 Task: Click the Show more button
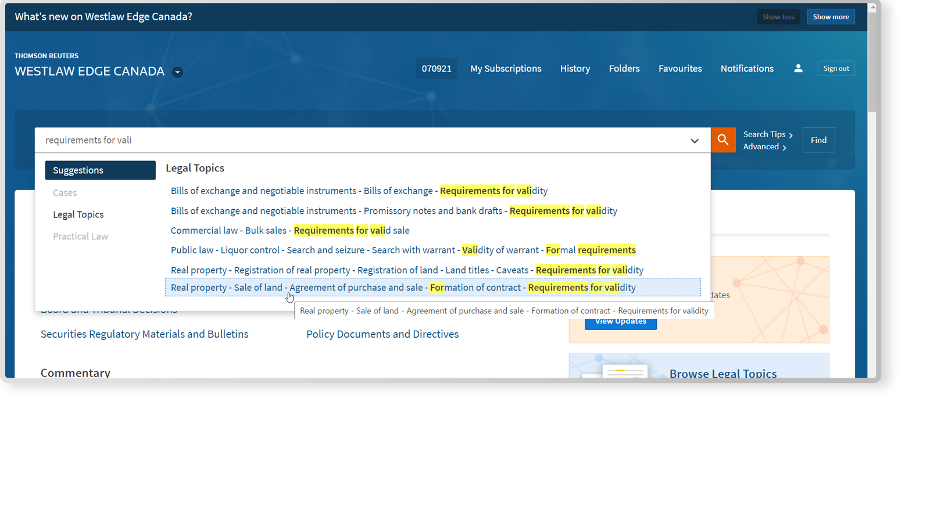click(831, 17)
